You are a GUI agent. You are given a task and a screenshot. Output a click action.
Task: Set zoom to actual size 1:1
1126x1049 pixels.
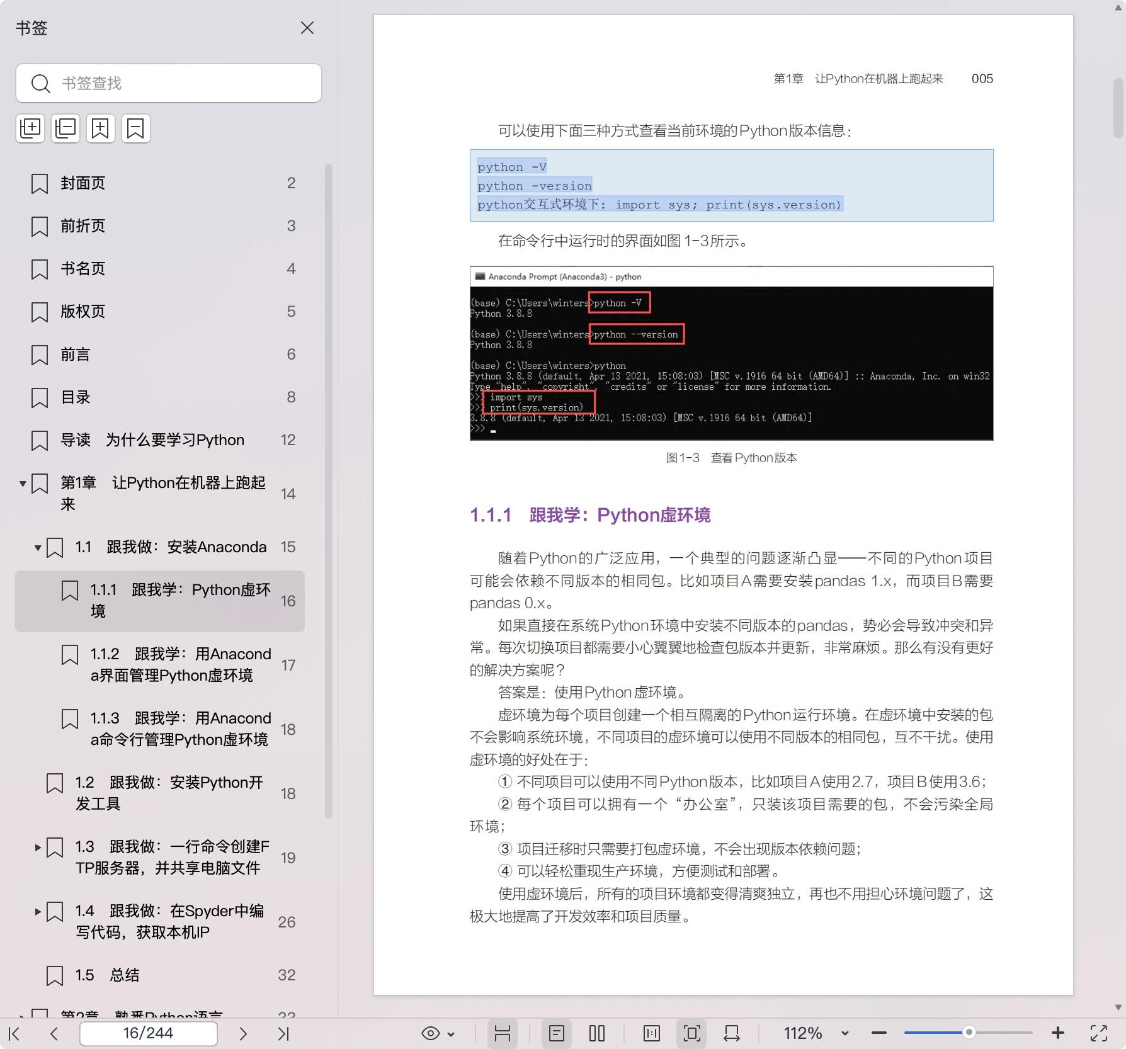652,1033
